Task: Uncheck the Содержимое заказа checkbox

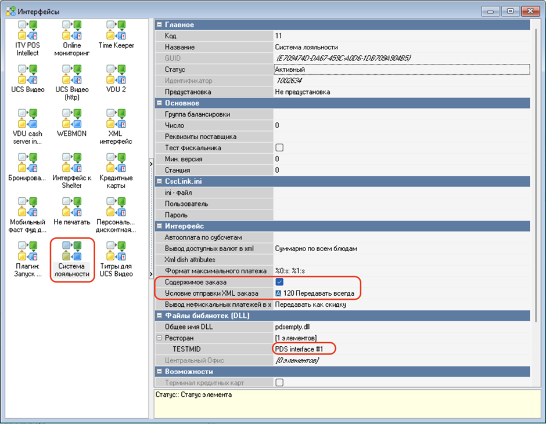Action: click(x=279, y=282)
